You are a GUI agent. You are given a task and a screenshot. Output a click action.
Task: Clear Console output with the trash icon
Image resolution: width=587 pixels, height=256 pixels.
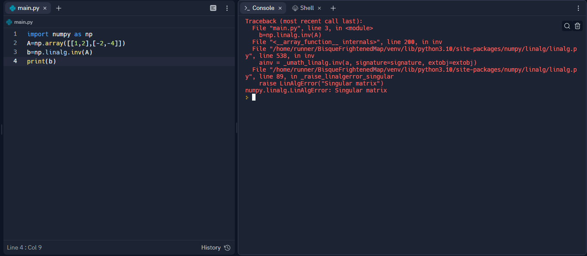(578, 25)
